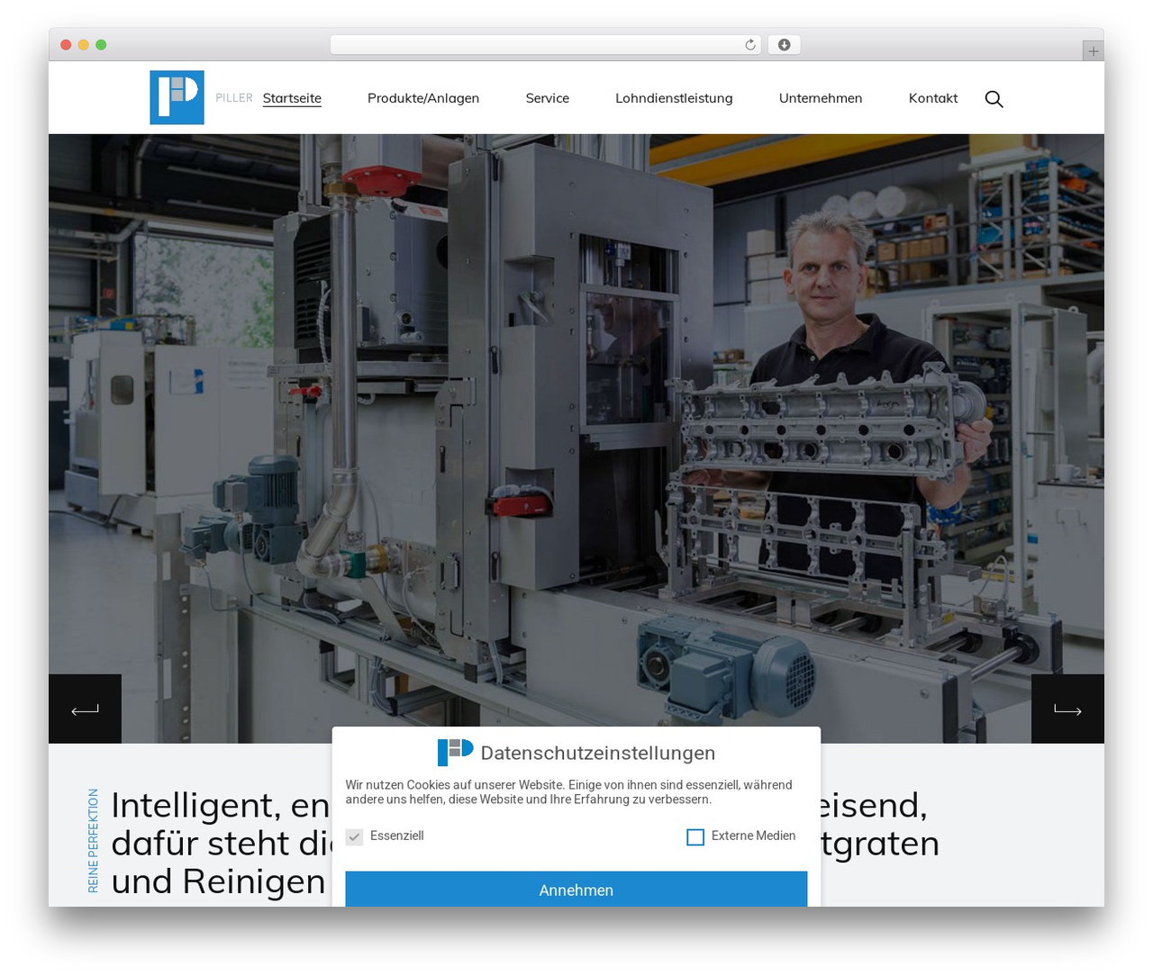Open the Produkte/Anlagen menu
Screen dimensions: 1153x976
click(423, 98)
